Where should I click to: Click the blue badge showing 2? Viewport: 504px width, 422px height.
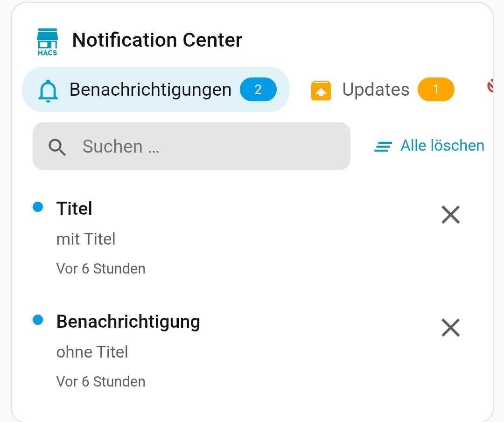pyautogui.click(x=258, y=90)
